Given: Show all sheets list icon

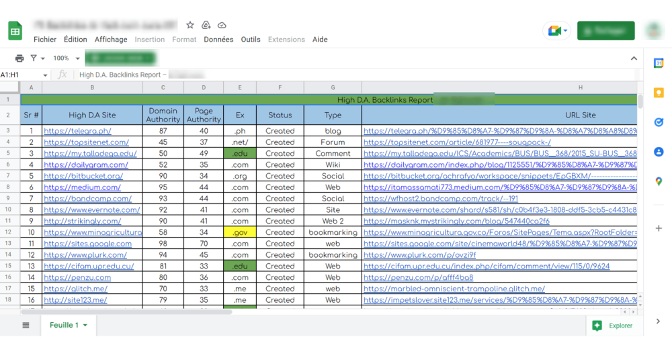Looking at the screenshot, I should coord(26,326).
